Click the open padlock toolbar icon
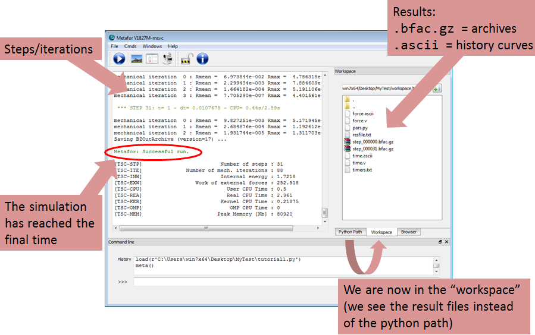Viewport: 535px width, 335px height. click(x=186, y=59)
